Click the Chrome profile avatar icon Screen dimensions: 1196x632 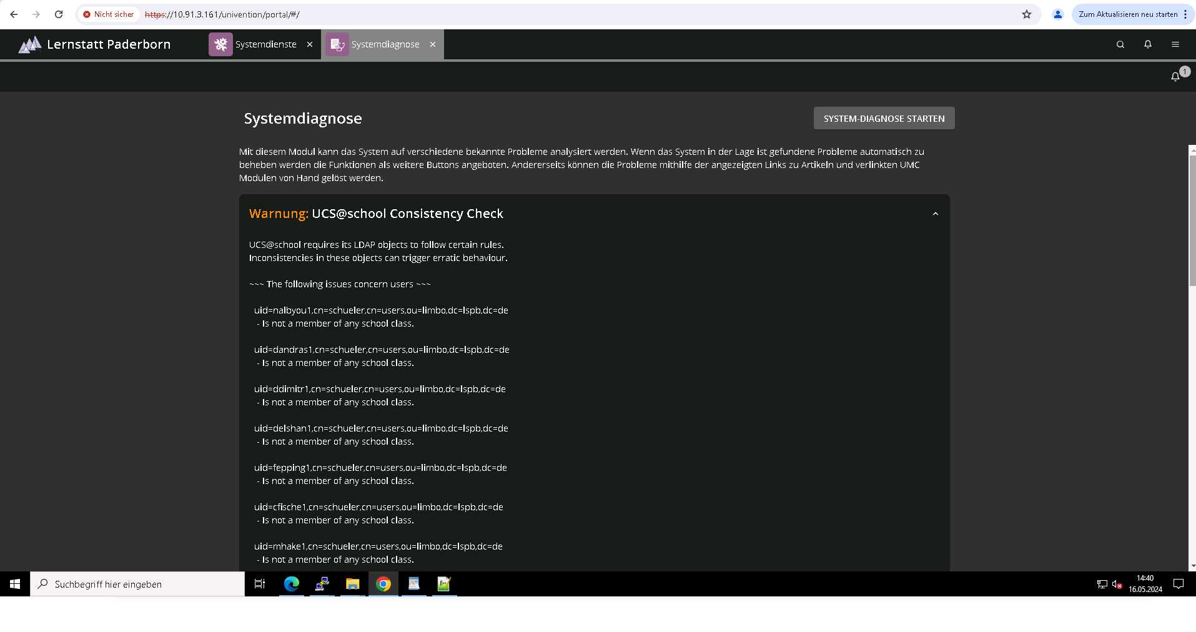[1058, 14]
